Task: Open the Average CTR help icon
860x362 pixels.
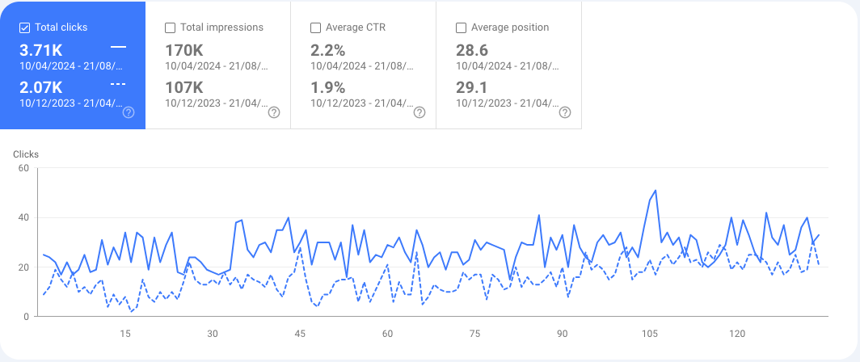Action: tap(419, 112)
